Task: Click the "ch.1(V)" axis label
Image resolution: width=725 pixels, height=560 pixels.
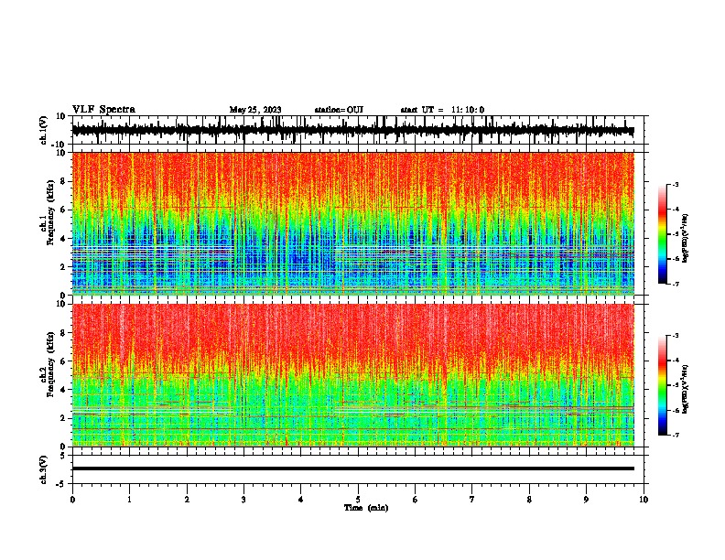Action: 43,130
